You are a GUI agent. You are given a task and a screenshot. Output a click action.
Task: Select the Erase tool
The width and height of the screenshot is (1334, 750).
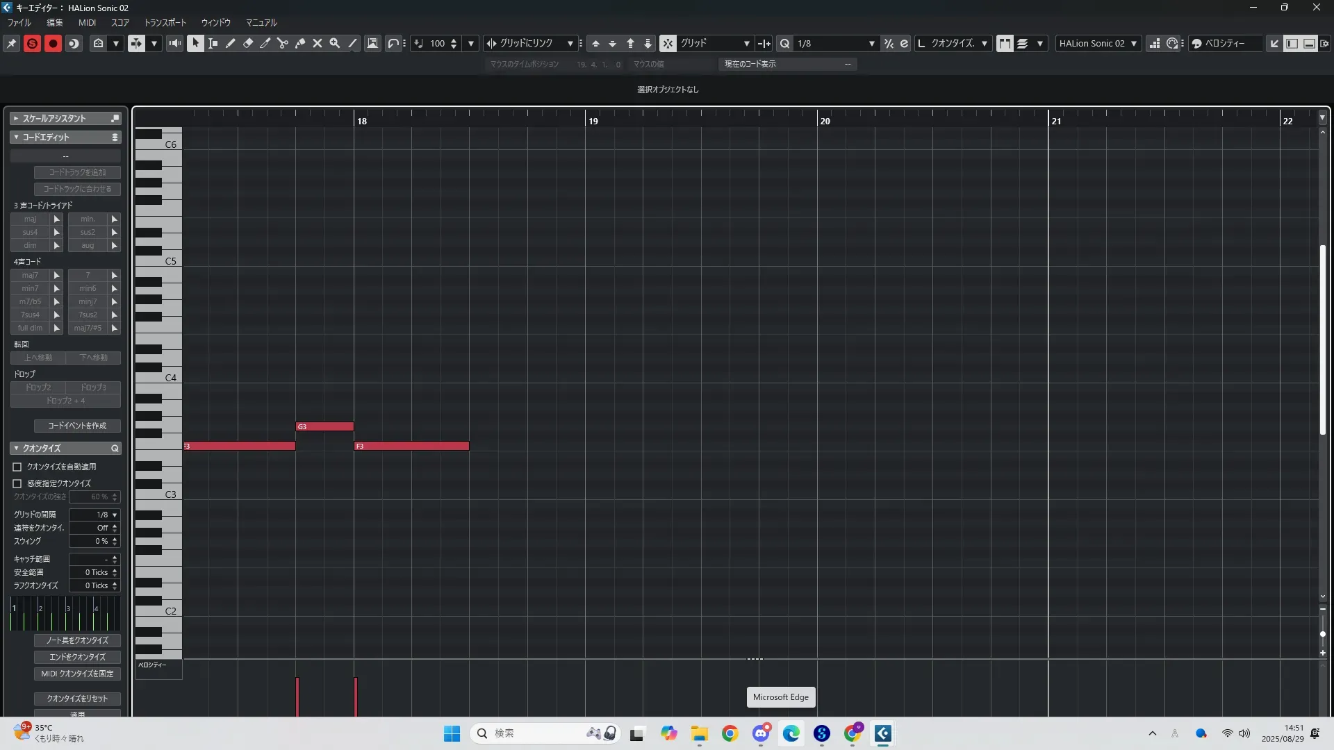248,43
